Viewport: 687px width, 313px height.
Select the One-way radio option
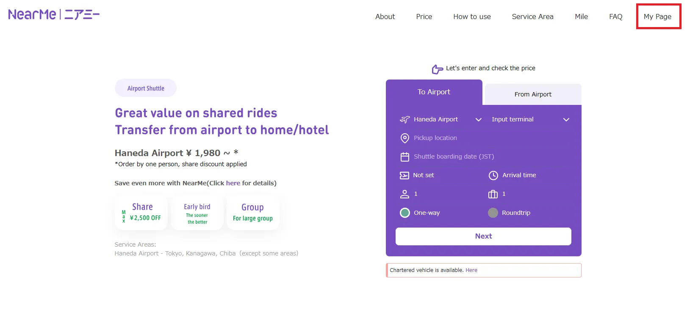[x=405, y=213]
